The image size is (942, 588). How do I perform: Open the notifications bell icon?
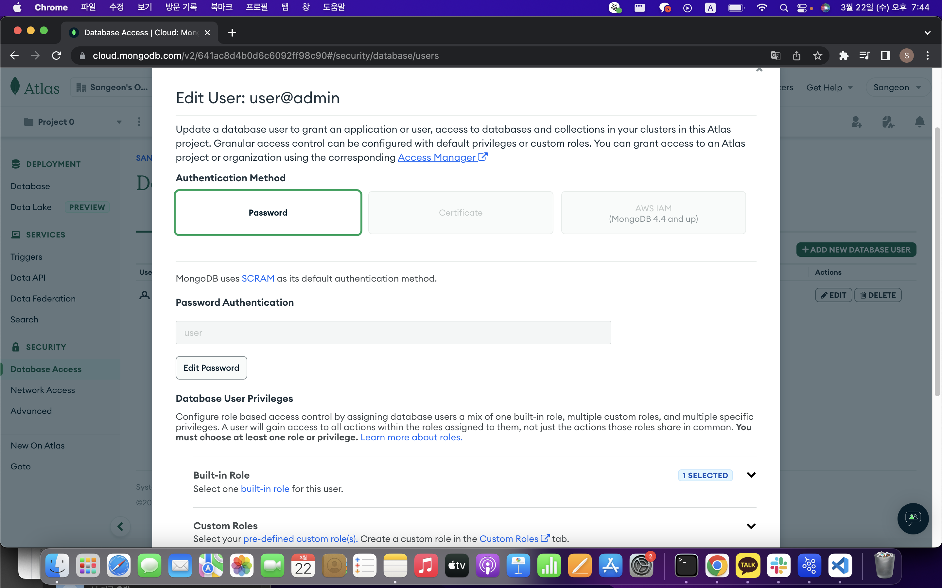coord(919,122)
